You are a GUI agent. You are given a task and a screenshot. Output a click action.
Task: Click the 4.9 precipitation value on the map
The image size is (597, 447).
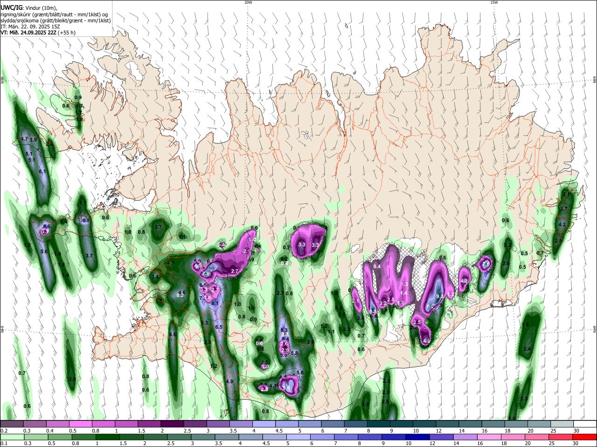(x=229, y=381)
